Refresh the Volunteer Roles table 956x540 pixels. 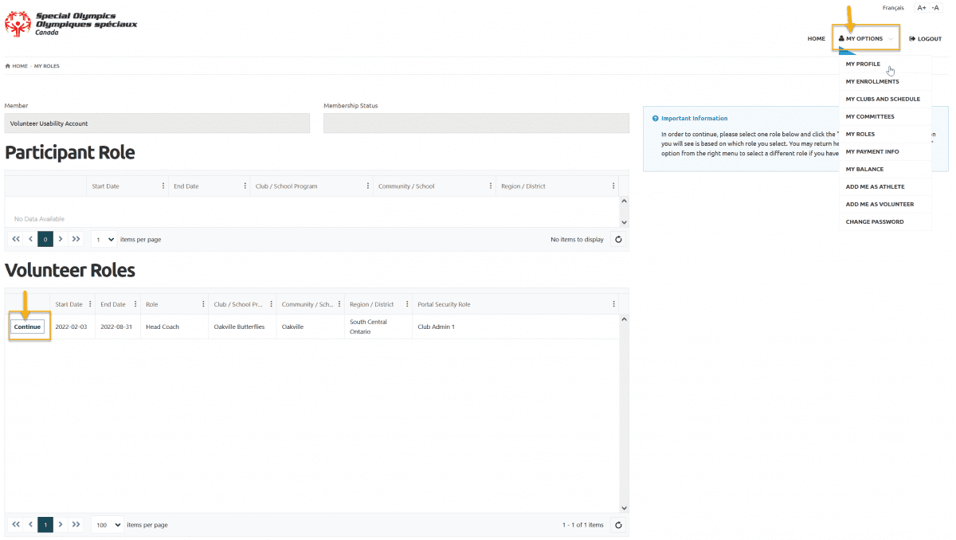618,524
